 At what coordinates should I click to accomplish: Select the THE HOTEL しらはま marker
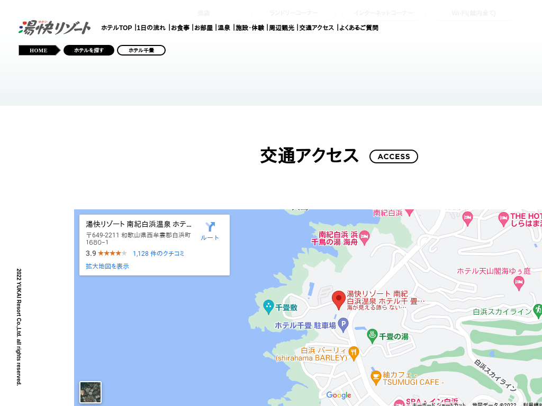coord(503,219)
